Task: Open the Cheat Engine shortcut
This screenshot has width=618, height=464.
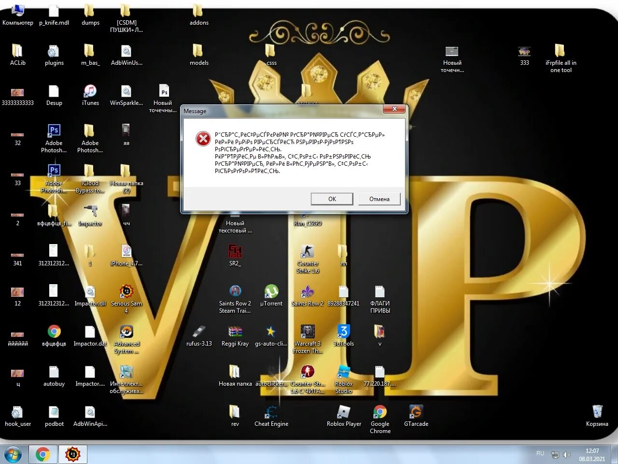Action: coord(271,416)
